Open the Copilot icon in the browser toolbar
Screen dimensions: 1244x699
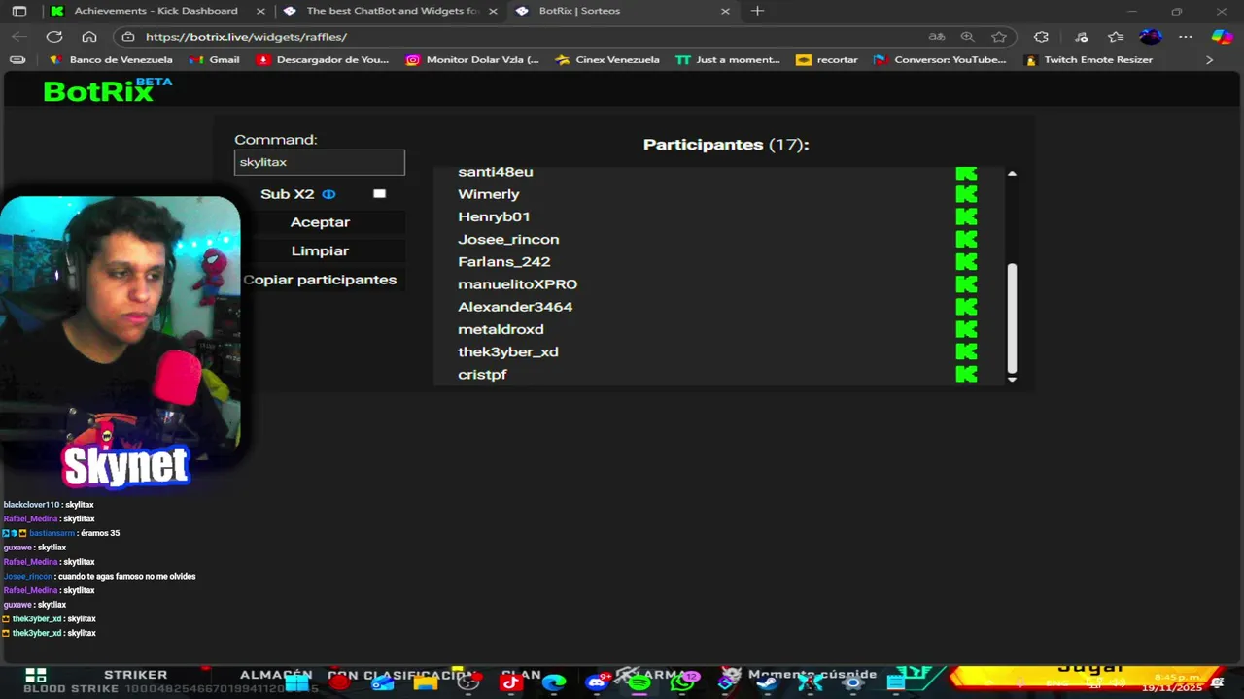point(1222,37)
